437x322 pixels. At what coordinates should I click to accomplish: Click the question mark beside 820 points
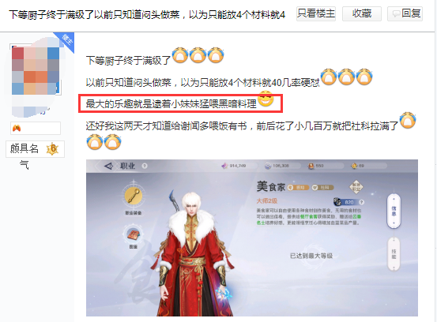(x=361, y=202)
